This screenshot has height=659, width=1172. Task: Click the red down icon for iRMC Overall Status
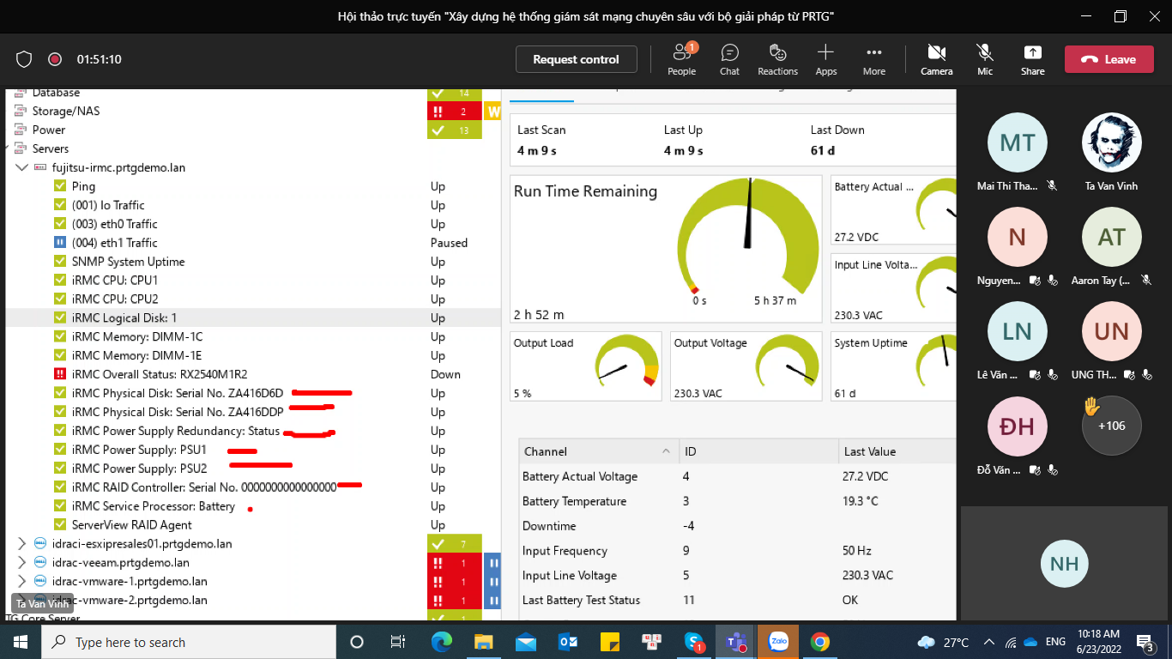60,374
